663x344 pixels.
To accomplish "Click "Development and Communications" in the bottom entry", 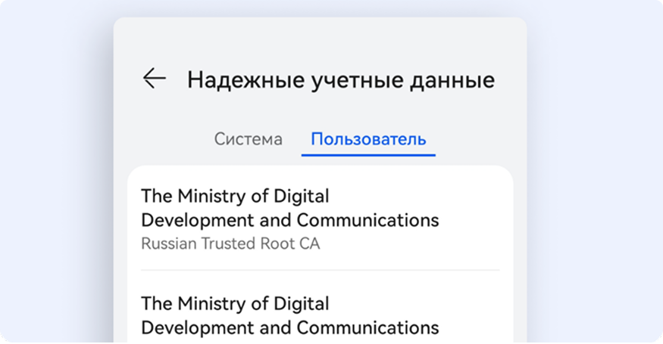I will [290, 328].
